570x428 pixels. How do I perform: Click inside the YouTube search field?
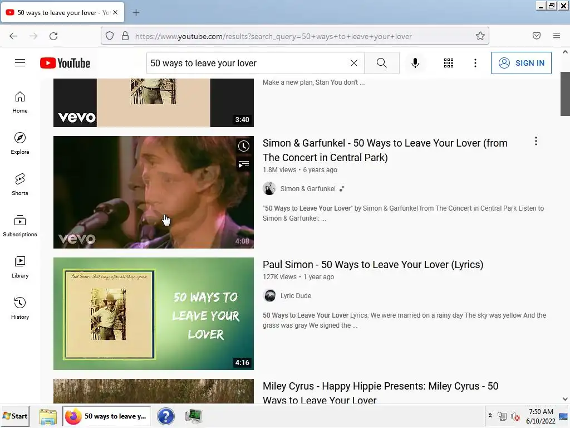click(x=247, y=63)
